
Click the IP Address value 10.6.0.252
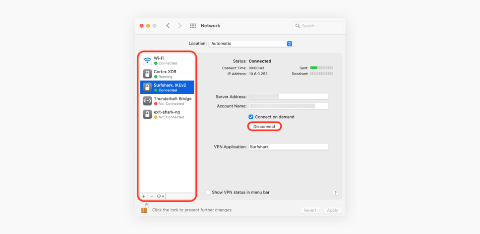258,74
